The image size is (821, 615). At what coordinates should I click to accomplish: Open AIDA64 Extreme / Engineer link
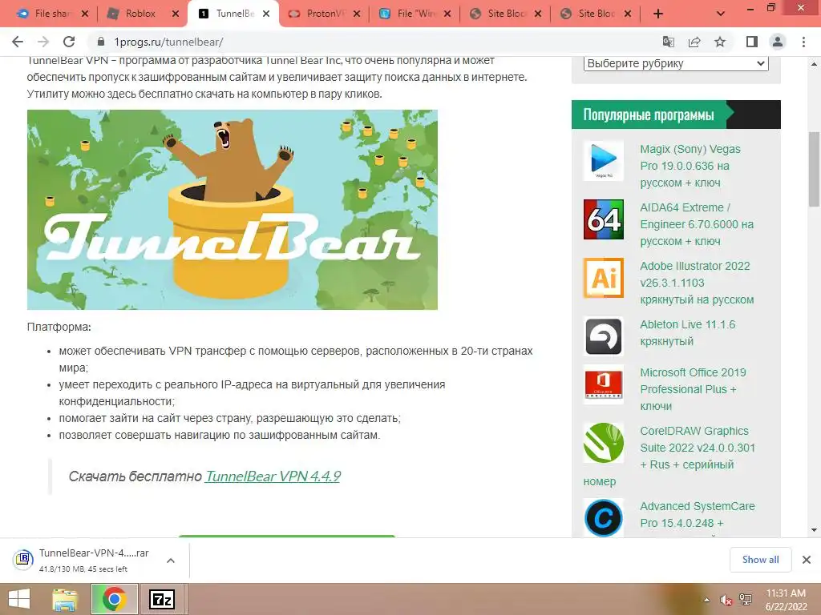pos(697,224)
